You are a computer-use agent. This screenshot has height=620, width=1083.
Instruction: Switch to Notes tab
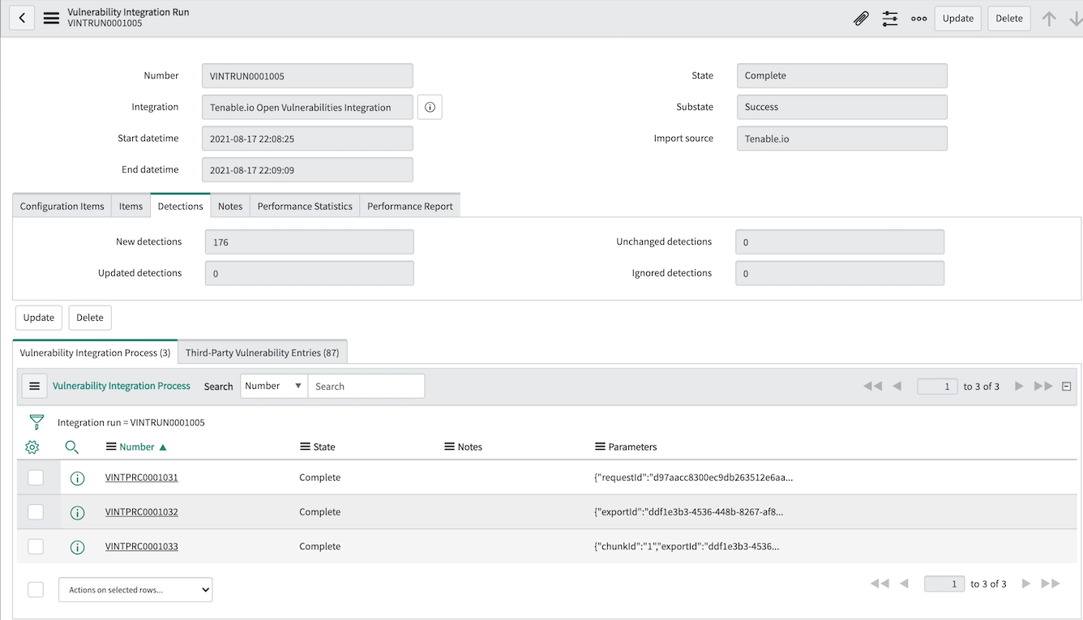click(x=230, y=206)
